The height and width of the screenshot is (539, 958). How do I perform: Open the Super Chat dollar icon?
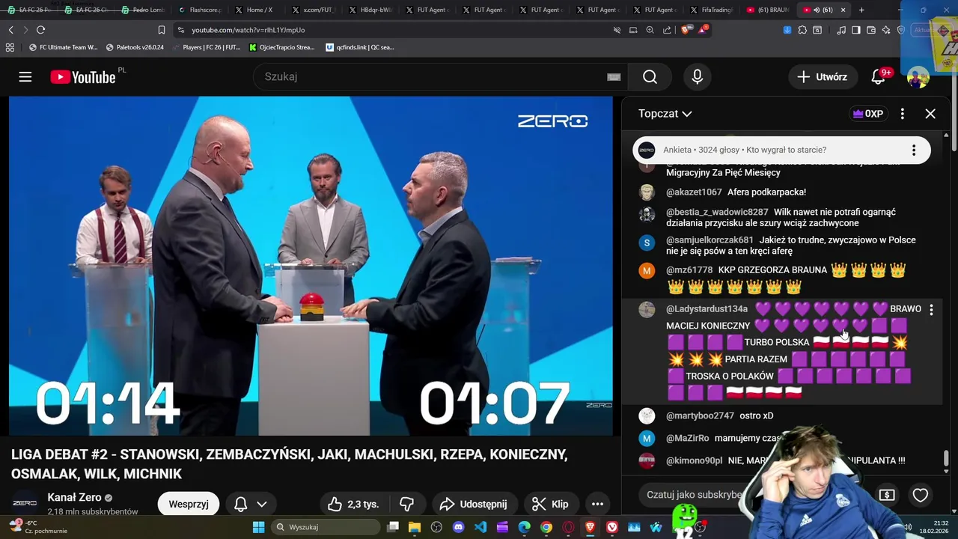(887, 495)
